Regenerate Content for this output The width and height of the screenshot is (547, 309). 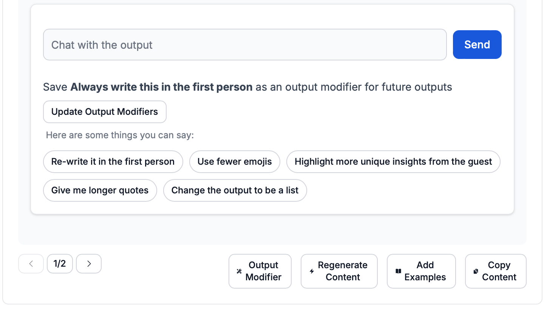343,271
